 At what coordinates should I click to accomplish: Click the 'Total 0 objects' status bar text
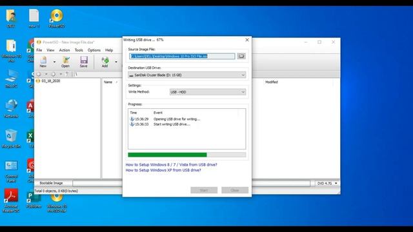(x=56, y=191)
